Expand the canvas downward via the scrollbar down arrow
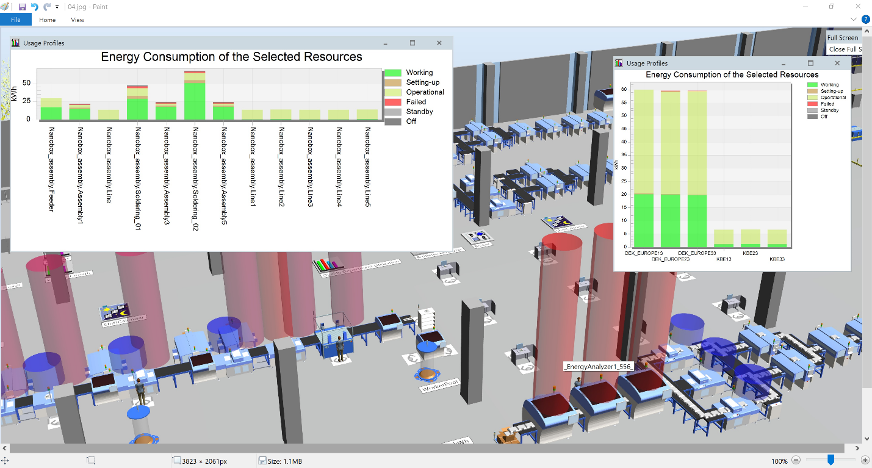The image size is (872, 468). pyautogui.click(x=867, y=437)
